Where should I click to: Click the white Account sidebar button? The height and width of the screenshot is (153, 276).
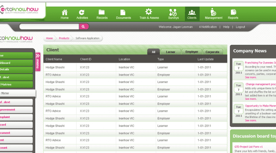[x=16, y=148]
